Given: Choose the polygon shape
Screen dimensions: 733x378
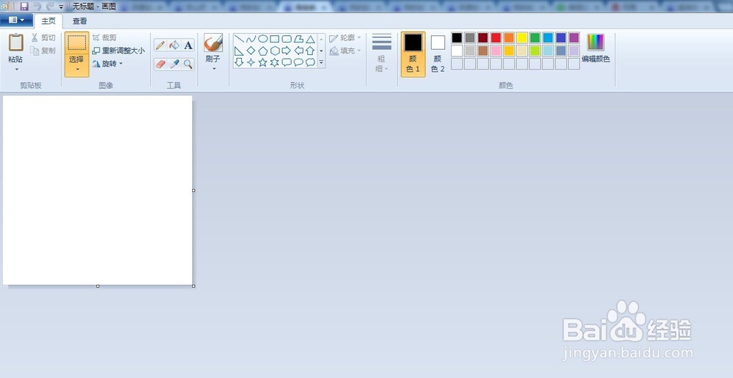Looking at the screenshot, I should tap(299, 39).
